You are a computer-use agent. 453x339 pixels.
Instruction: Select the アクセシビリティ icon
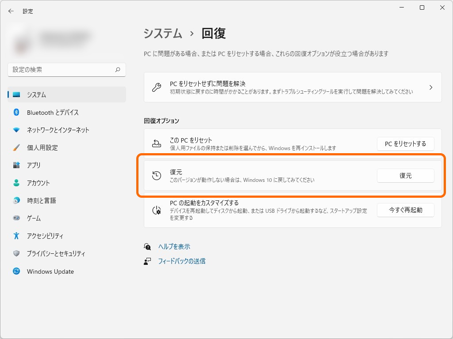16,236
